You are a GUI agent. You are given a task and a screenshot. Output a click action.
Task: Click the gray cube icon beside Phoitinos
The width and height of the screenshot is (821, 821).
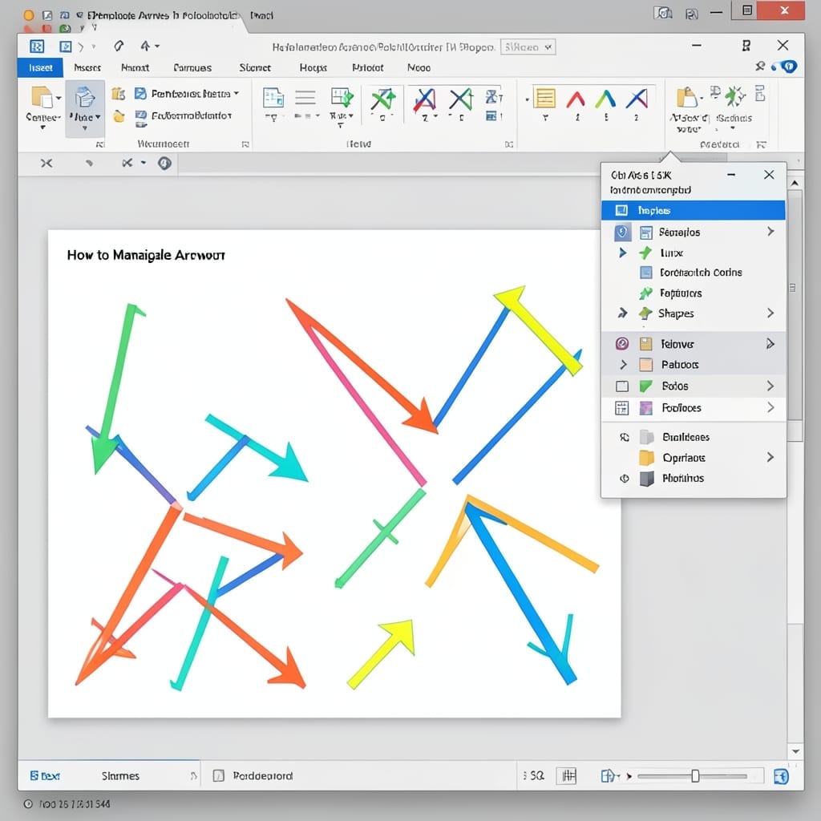pos(647,479)
